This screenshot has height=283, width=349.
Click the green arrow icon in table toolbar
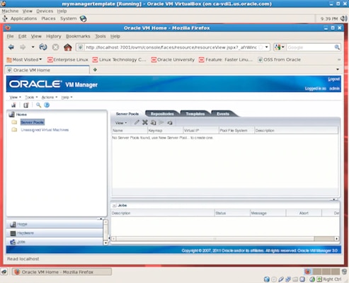pos(161,122)
